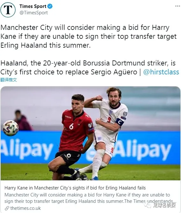Click the link chain icon beside thetimes.co.uk
This screenshot has height=213, width=181.
(x=7, y=208)
